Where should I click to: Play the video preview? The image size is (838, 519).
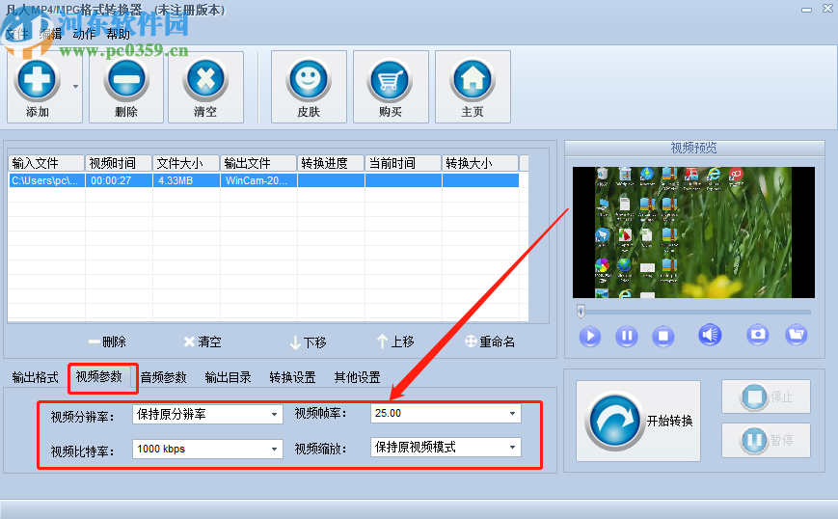pos(590,337)
